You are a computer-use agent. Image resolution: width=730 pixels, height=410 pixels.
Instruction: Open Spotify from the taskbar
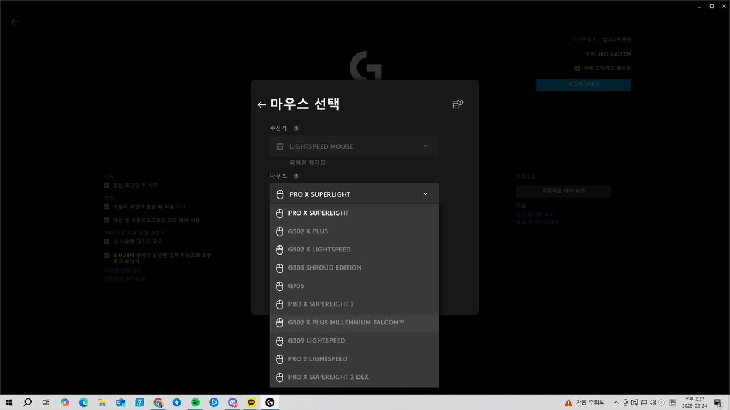point(195,402)
